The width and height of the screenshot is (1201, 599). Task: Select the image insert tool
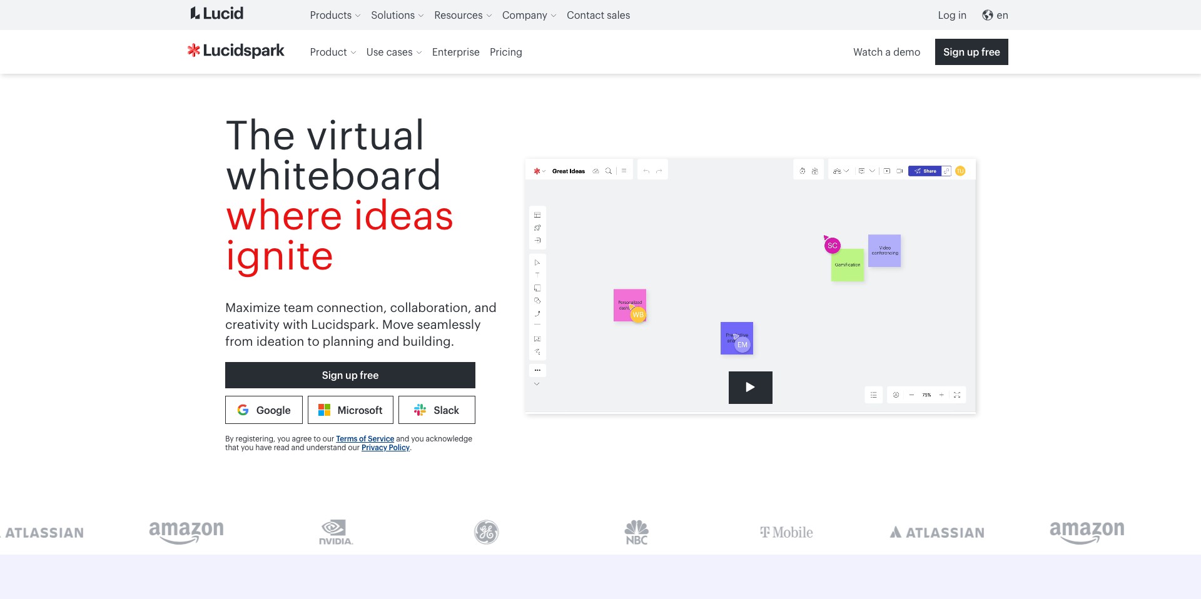[537, 339]
